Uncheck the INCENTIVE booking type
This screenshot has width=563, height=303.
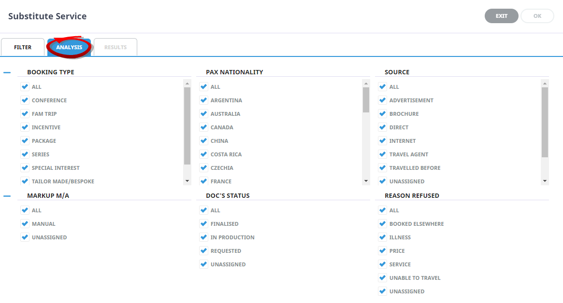pyautogui.click(x=25, y=127)
